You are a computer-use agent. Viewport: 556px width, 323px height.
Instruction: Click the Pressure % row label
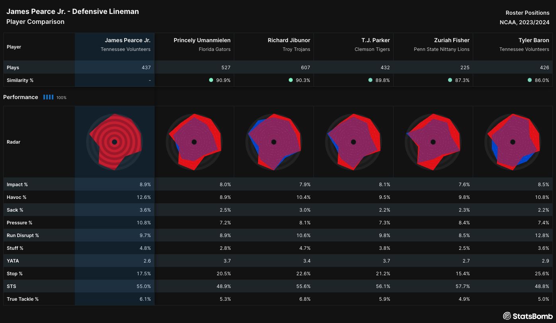20,223
